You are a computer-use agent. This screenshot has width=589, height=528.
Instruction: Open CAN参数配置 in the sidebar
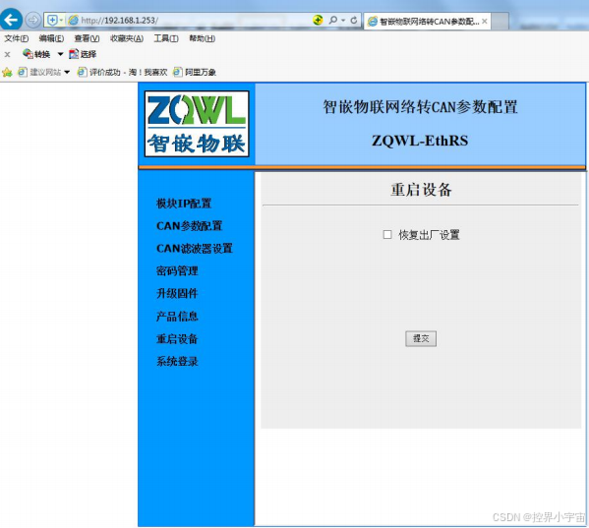190,226
